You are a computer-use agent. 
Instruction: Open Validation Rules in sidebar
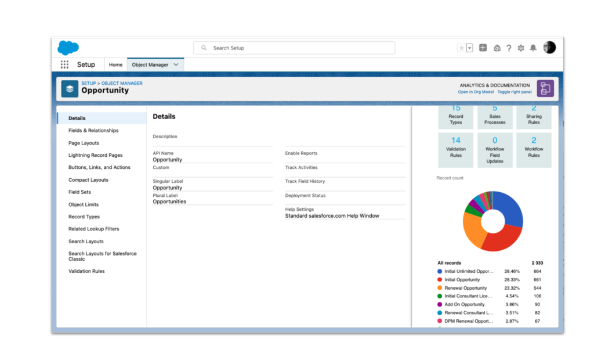(x=86, y=271)
